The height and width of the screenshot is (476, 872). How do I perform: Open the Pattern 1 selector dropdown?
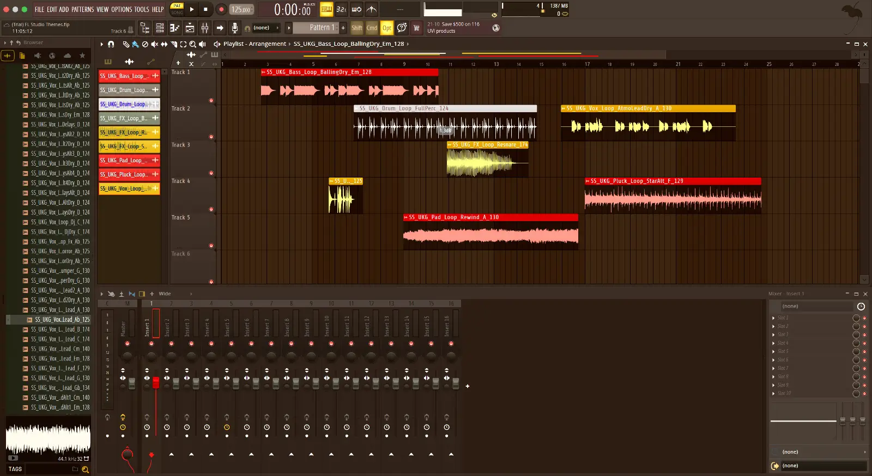[x=316, y=28]
